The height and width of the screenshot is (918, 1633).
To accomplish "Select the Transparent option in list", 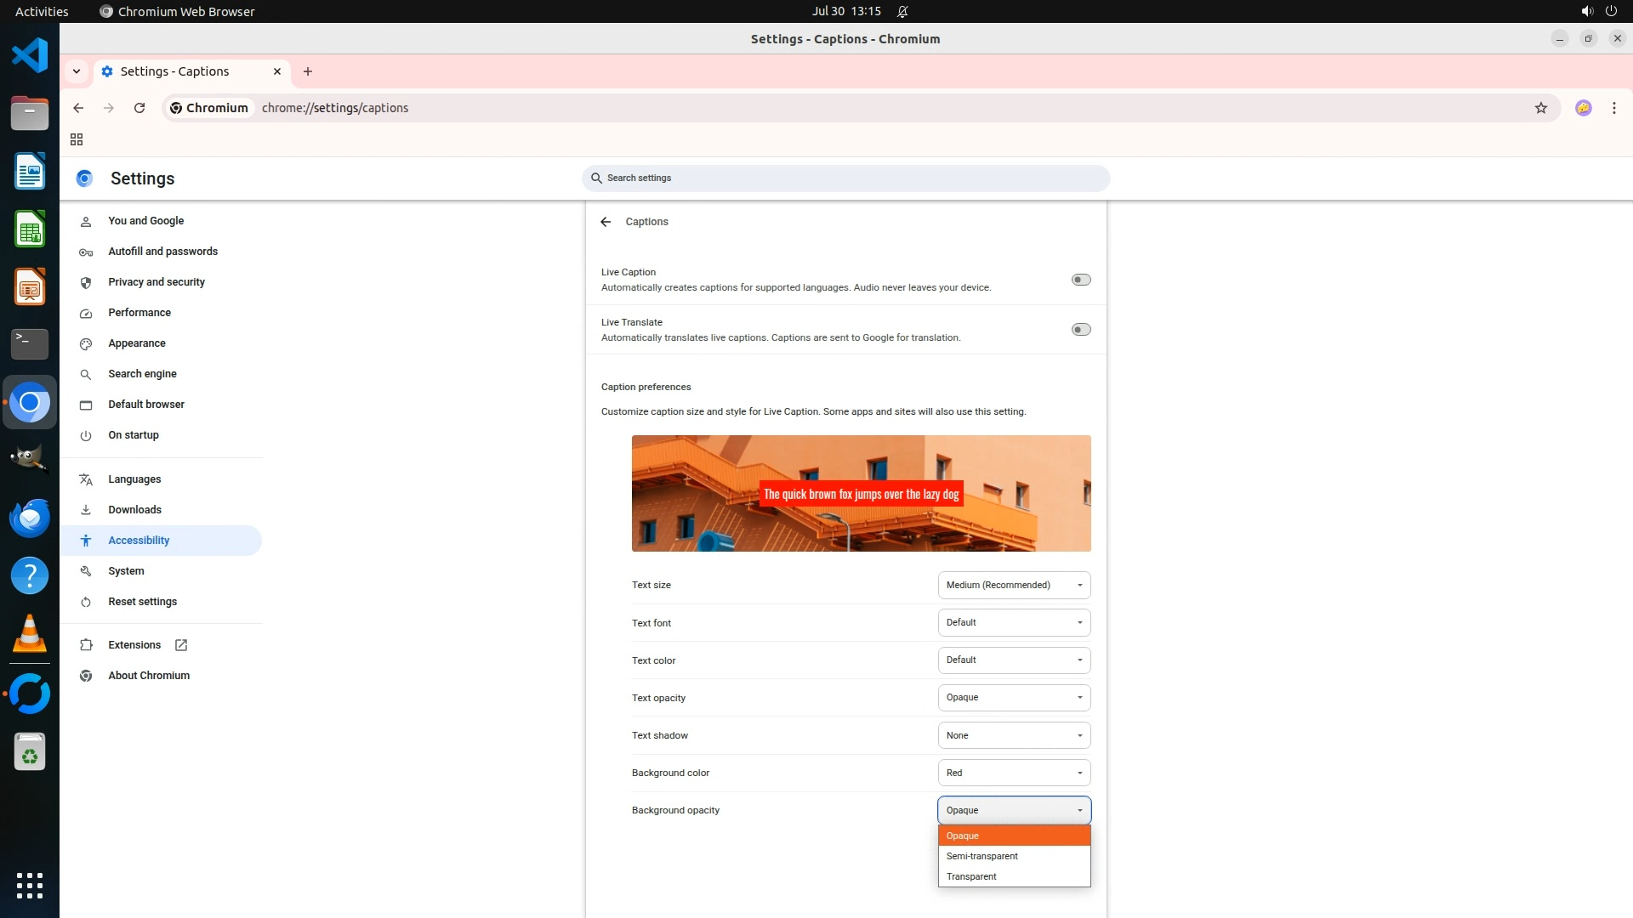I will click(971, 876).
